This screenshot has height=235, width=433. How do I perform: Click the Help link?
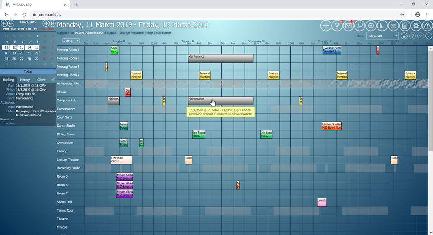(150, 32)
